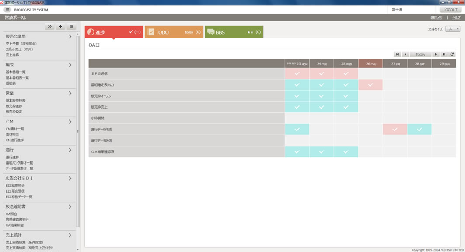This screenshot has width=465, height=252.
Task: Click the plus add icon in sidebar
Action: [x=60, y=27]
